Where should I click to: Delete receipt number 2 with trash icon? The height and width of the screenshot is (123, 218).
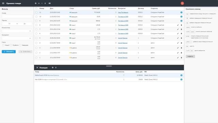tap(181, 53)
